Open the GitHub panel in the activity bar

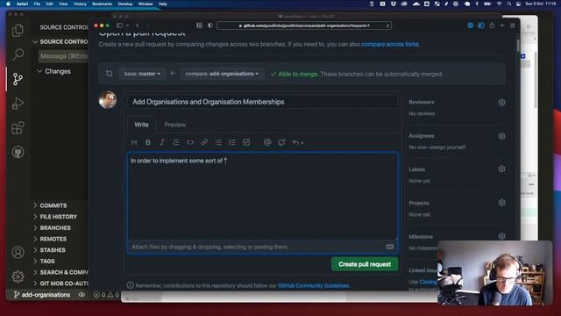(x=18, y=152)
